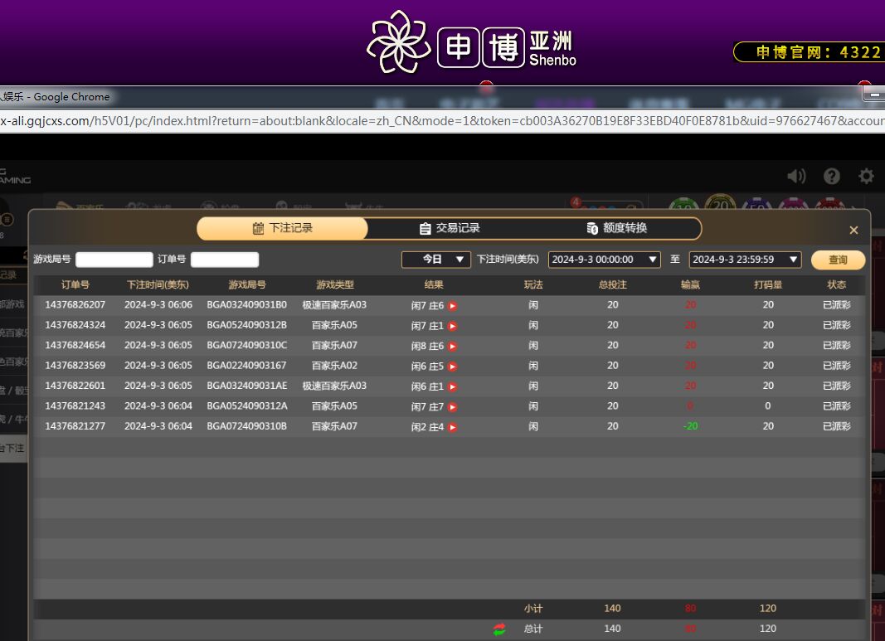Open settings with the gear icon
The image size is (885, 641).
866,176
